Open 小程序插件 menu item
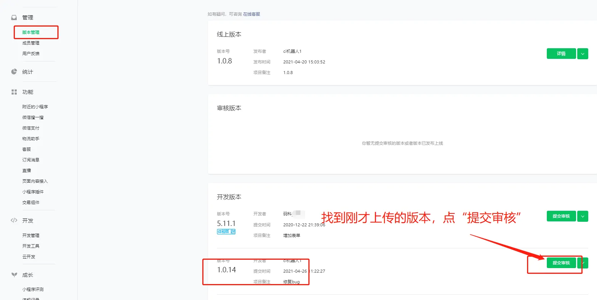Screen dimensions: 597x300 [33, 192]
